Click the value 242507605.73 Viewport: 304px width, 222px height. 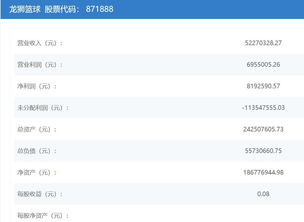click(263, 129)
